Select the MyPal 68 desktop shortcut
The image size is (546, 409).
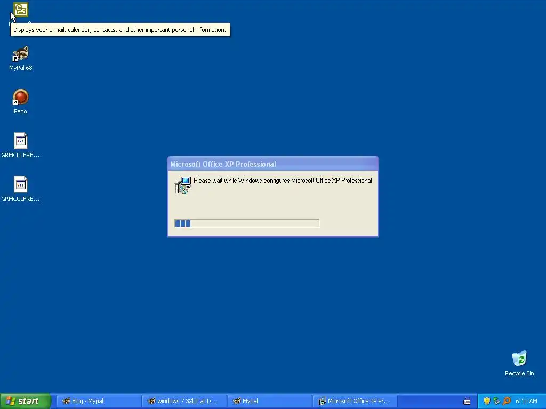(x=21, y=58)
